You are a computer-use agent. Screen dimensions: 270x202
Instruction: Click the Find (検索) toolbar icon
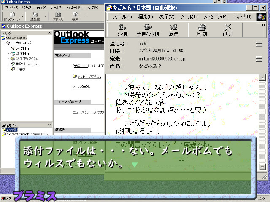point(76,16)
